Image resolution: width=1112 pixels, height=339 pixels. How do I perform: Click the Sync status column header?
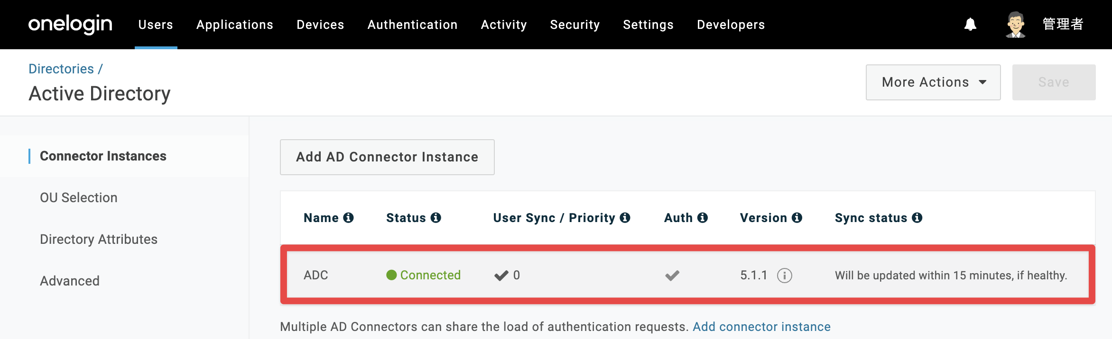click(x=871, y=218)
